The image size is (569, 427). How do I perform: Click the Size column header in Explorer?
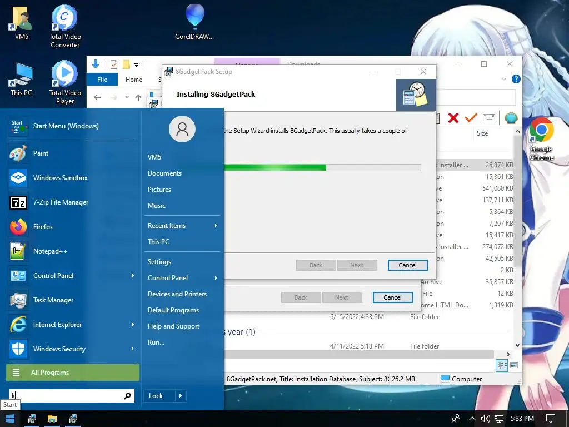(x=482, y=133)
